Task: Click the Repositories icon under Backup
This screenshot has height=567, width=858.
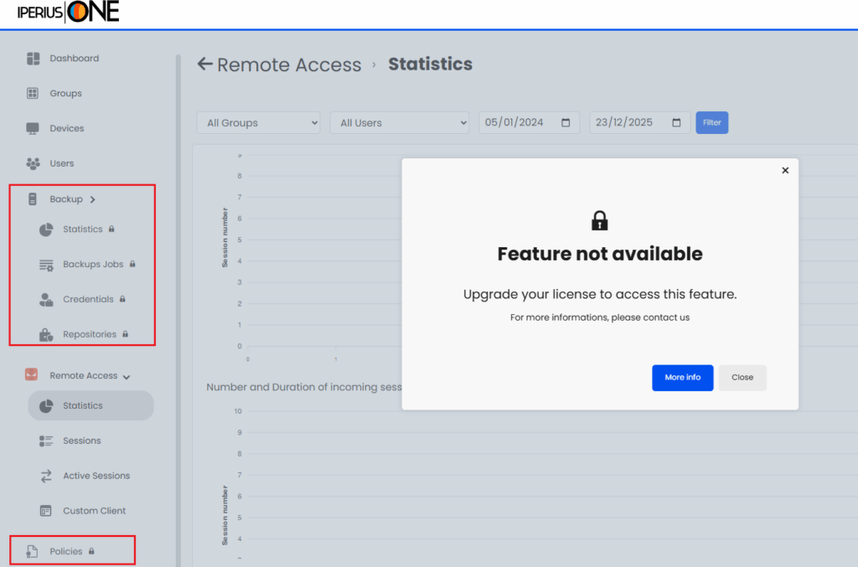Action: [46, 335]
